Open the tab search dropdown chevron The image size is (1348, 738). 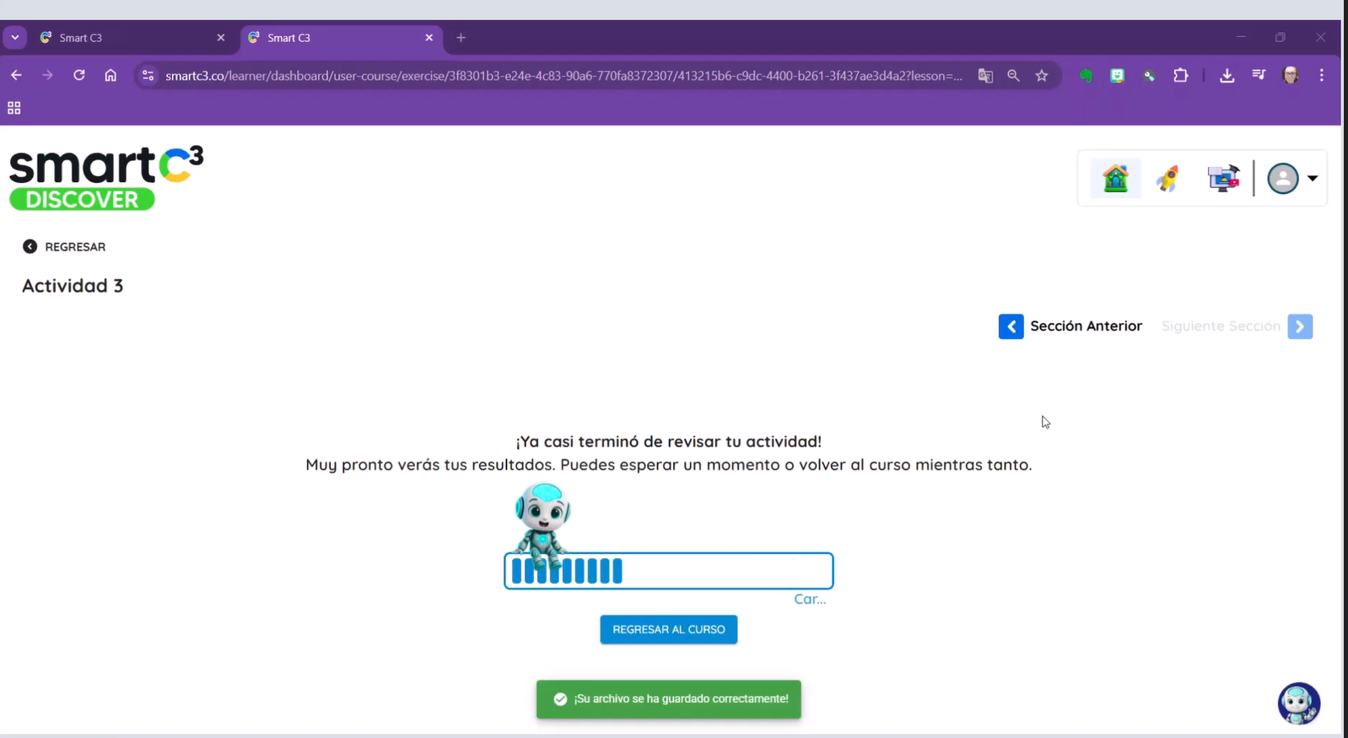tap(15, 37)
